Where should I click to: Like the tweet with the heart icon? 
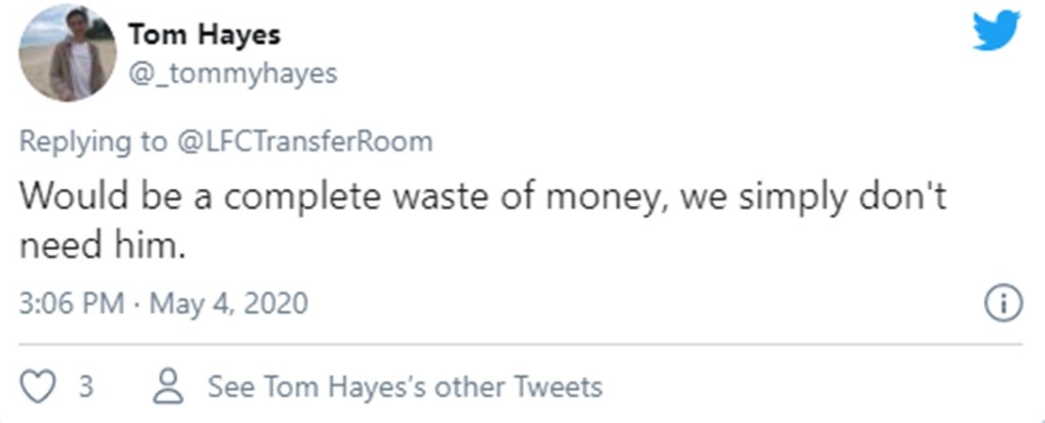[x=39, y=386]
